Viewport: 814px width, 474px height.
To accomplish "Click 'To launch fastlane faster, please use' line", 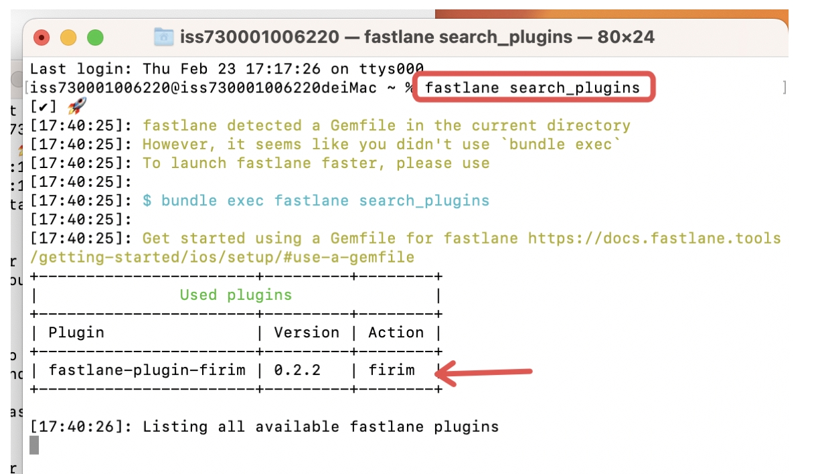I will [x=316, y=163].
